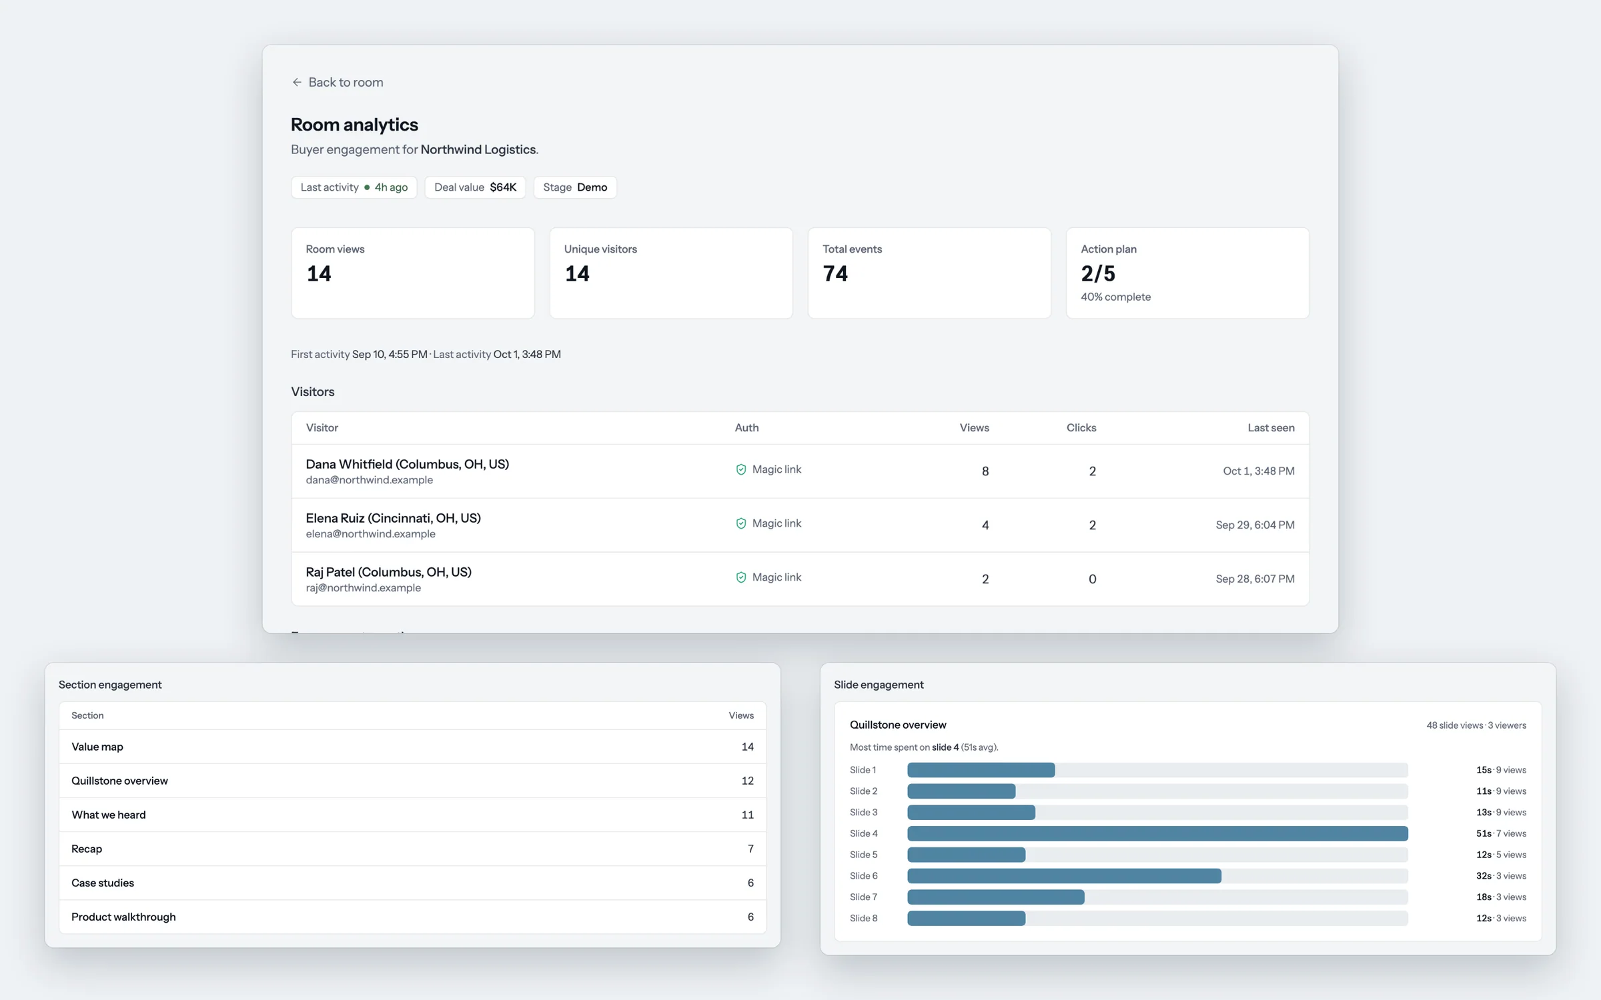This screenshot has width=1601, height=1000.
Task: Click the Clicks column header
Action: (1081, 428)
